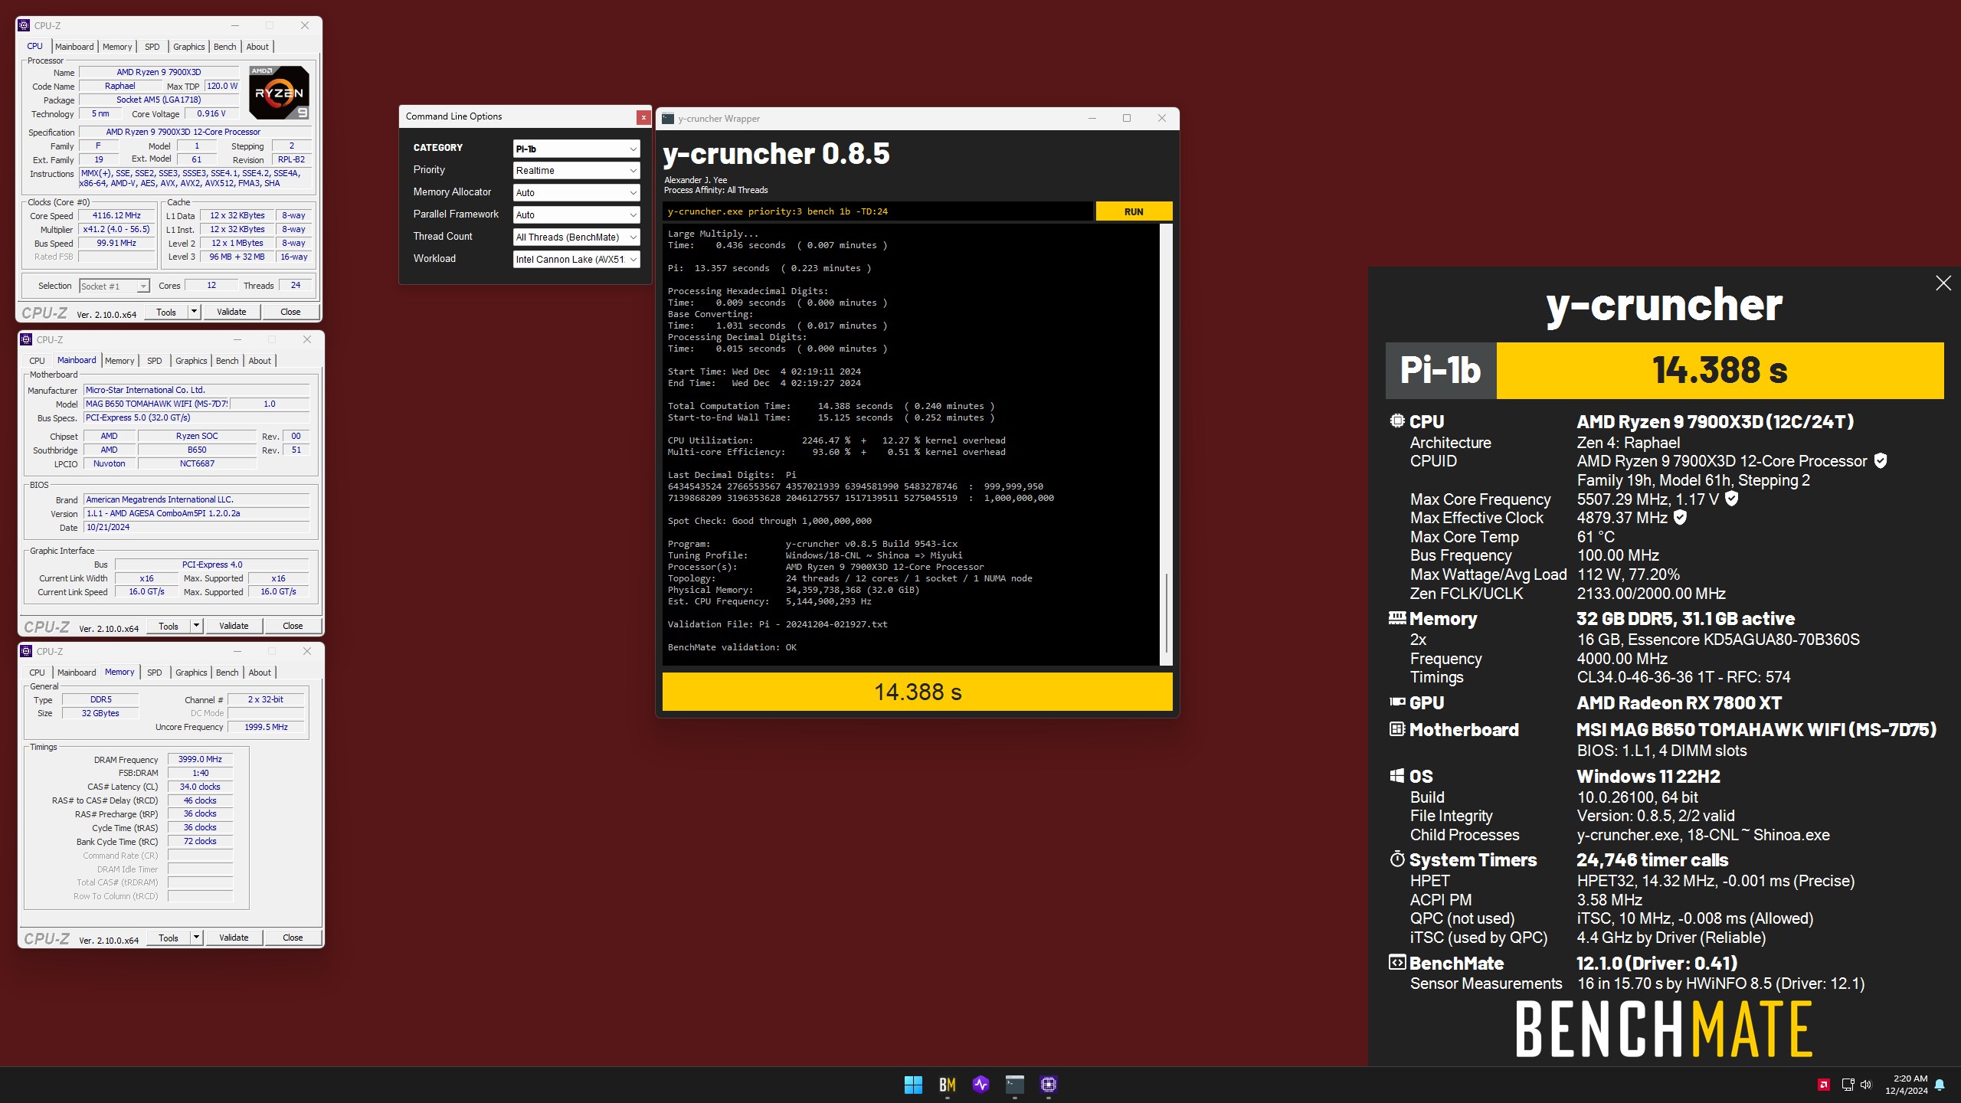The image size is (1961, 1103).
Task: Open Priority dropdown set to Realtime
Action: pos(576,171)
